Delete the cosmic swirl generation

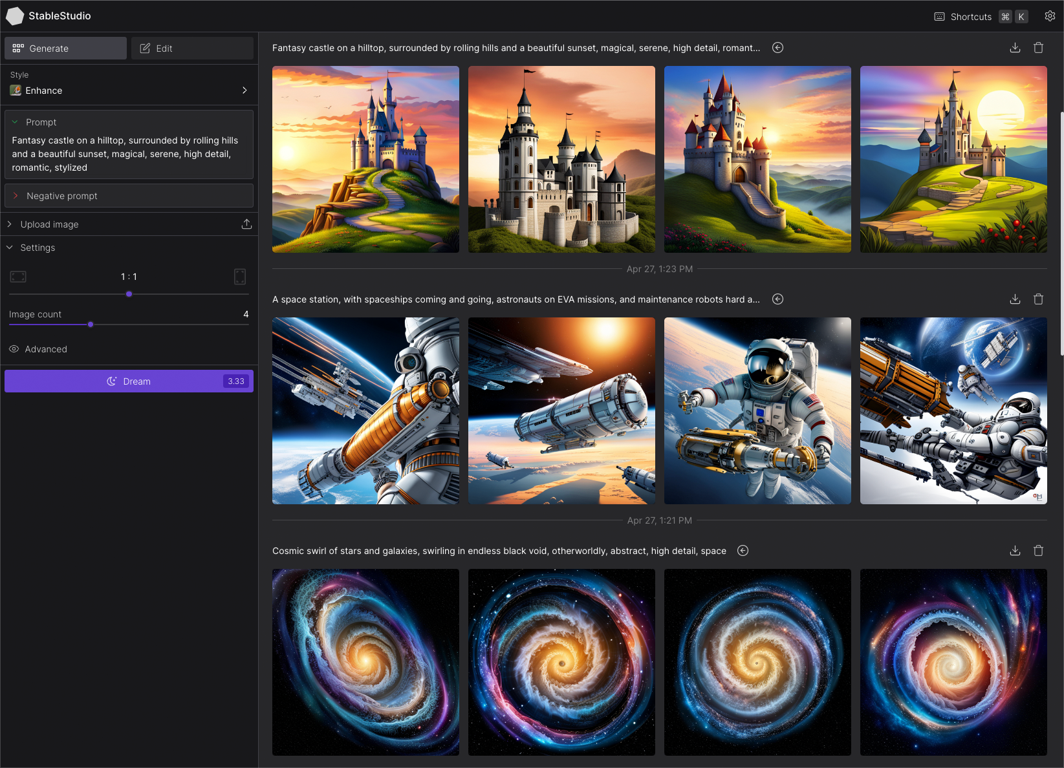[x=1039, y=550]
